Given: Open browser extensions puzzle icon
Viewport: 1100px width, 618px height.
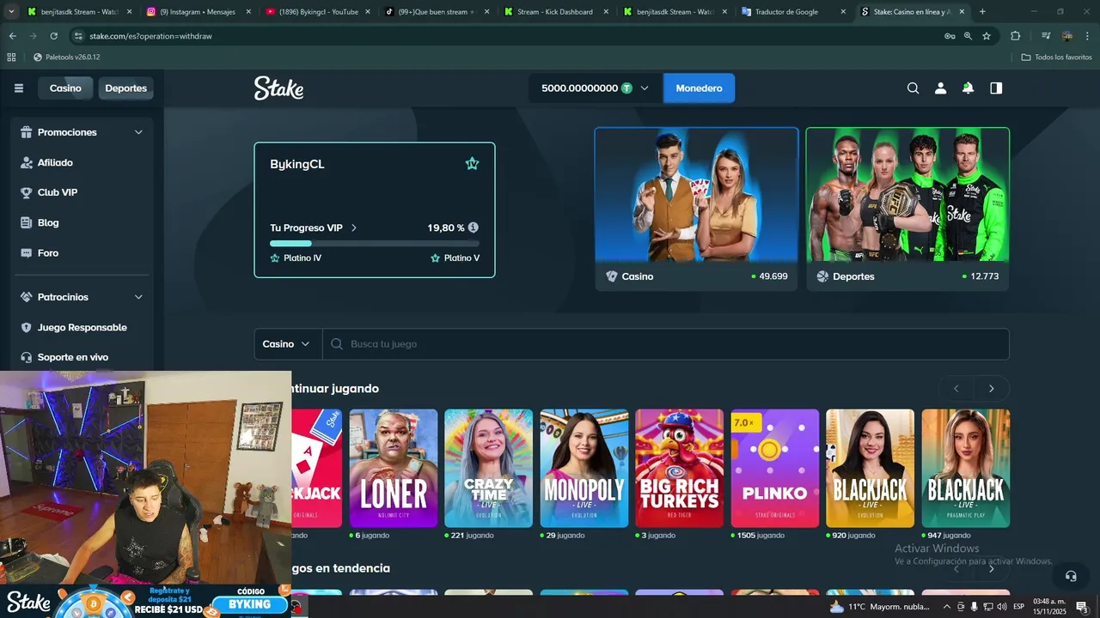Looking at the screenshot, I should (1016, 36).
